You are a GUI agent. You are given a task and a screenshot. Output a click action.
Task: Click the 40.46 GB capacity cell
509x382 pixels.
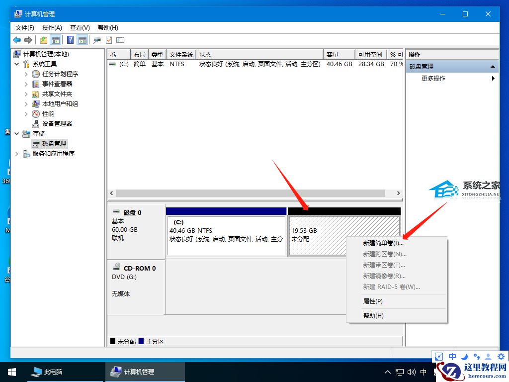click(x=339, y=64)
